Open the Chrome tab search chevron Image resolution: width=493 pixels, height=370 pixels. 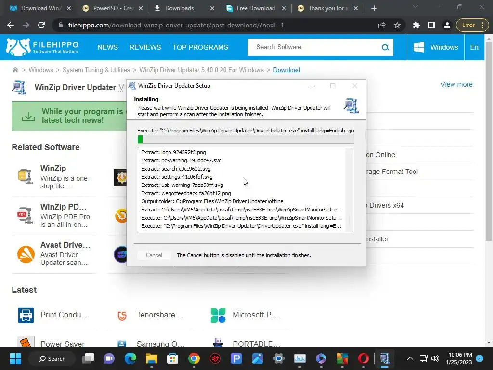415,7
